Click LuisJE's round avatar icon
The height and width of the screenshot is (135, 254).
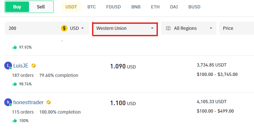point(8,66)
